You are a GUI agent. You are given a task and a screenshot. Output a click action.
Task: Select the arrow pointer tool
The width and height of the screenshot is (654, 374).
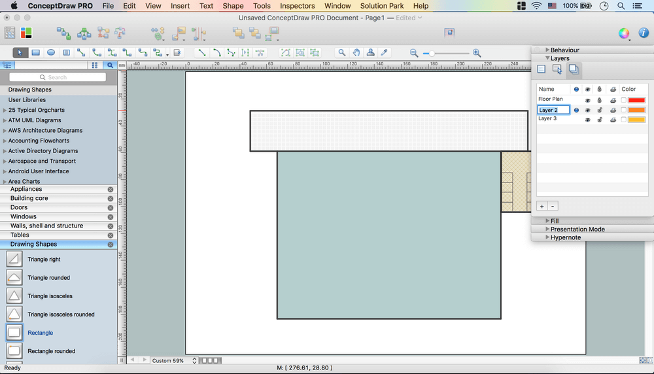(20, 53)
